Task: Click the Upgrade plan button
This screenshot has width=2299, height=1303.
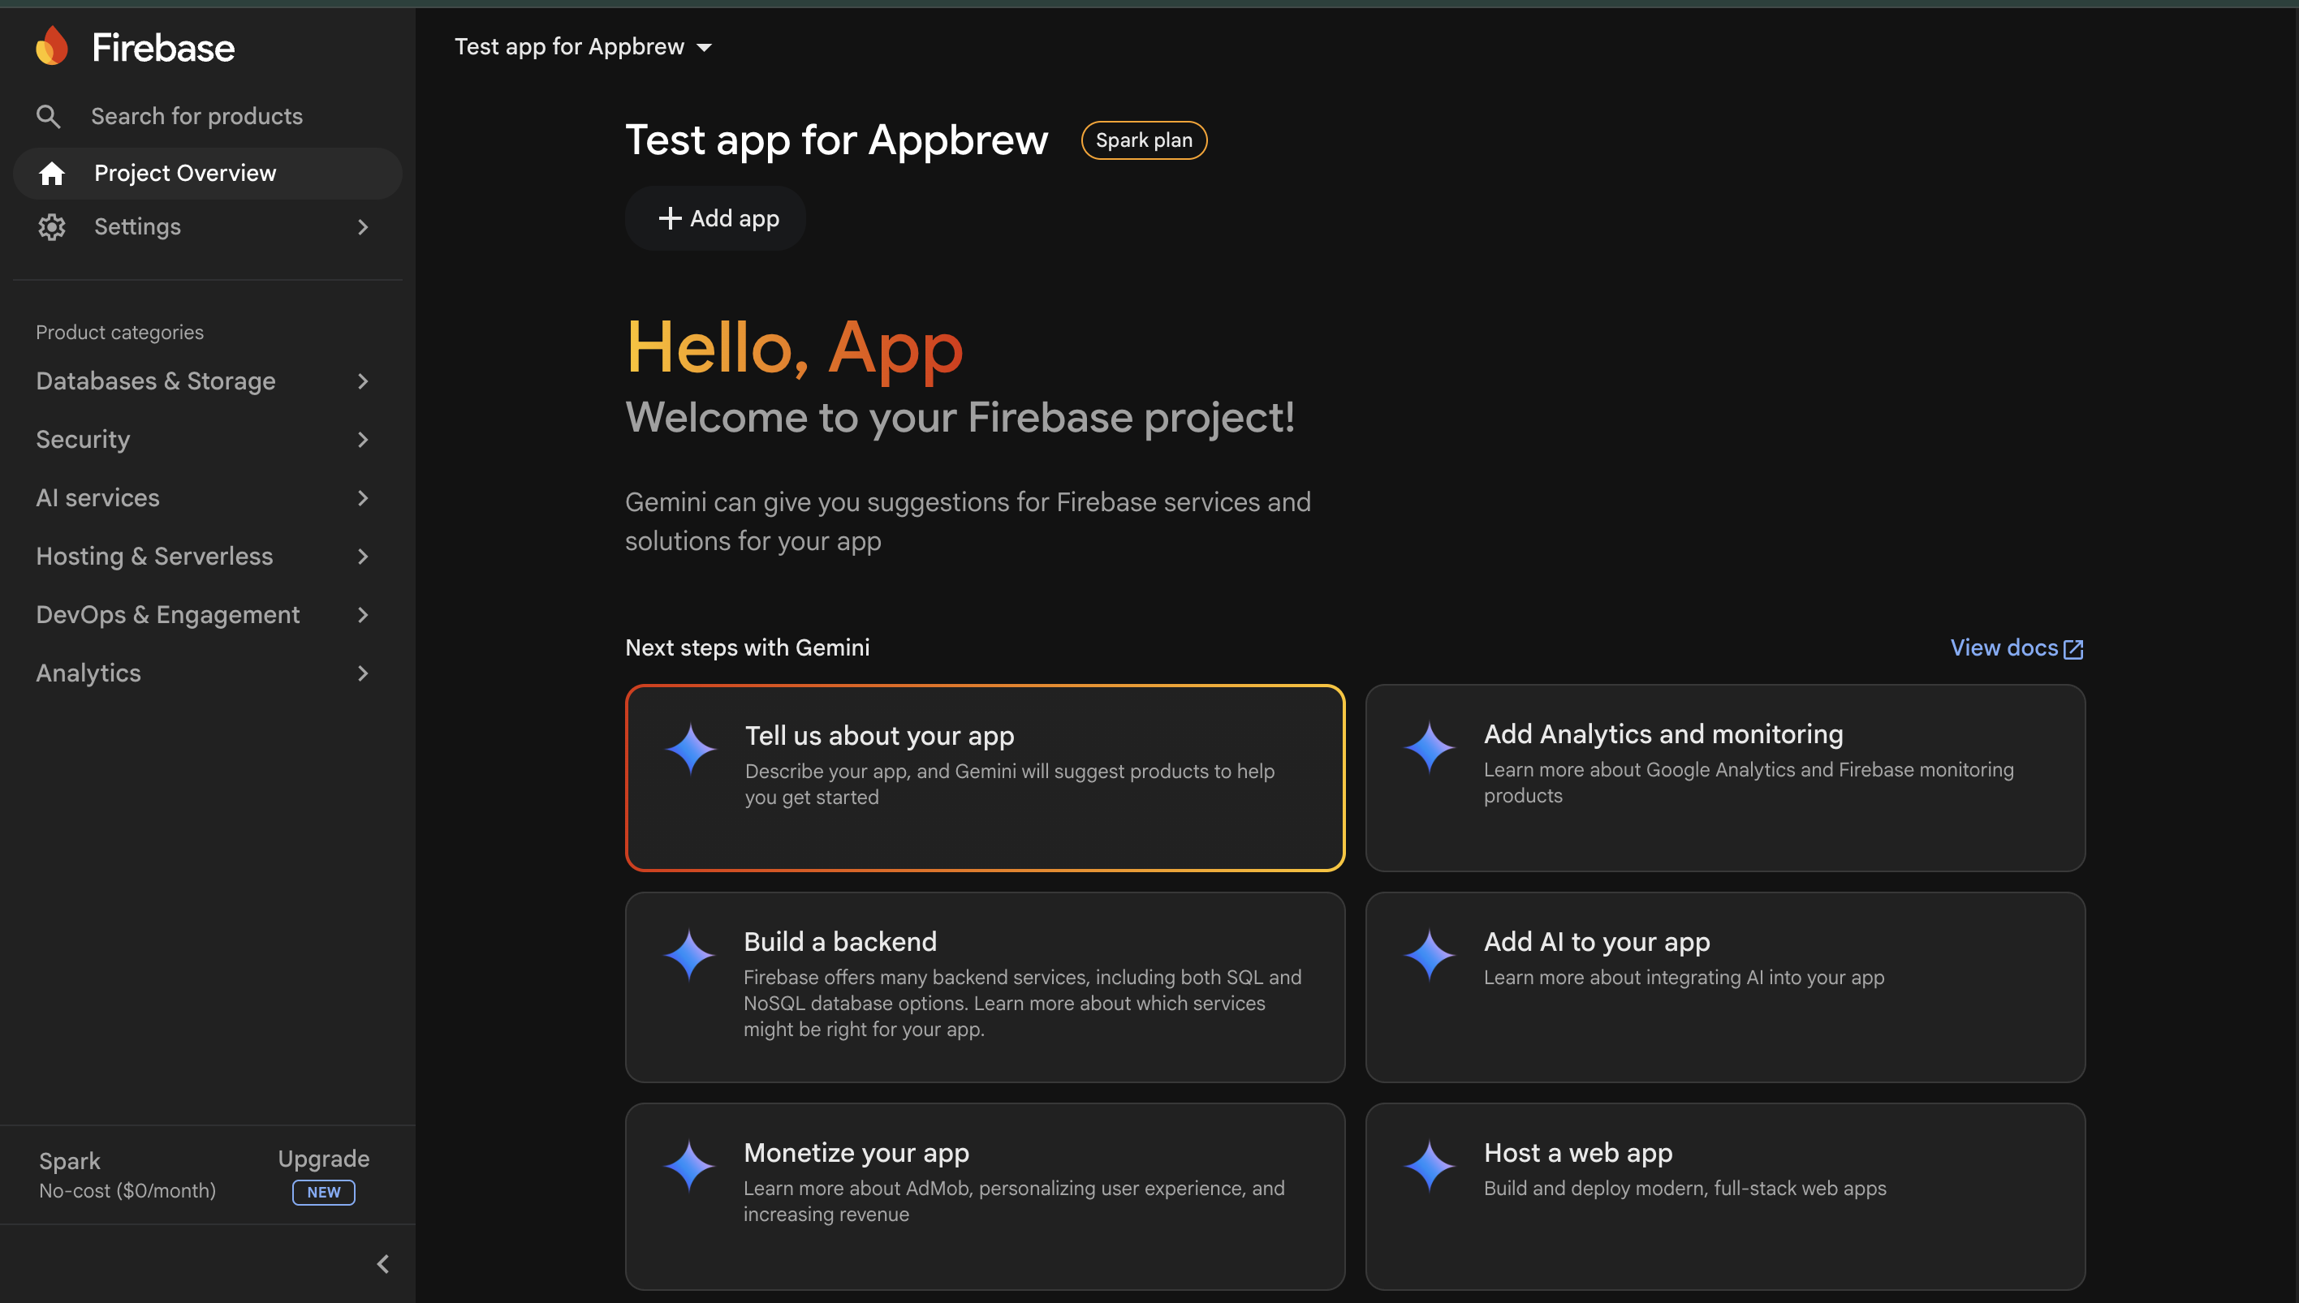Action: 323,1160
